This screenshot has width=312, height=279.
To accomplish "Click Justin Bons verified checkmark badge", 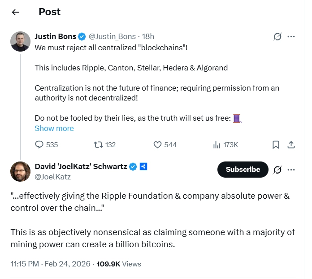I will click(x=82, y=36).
